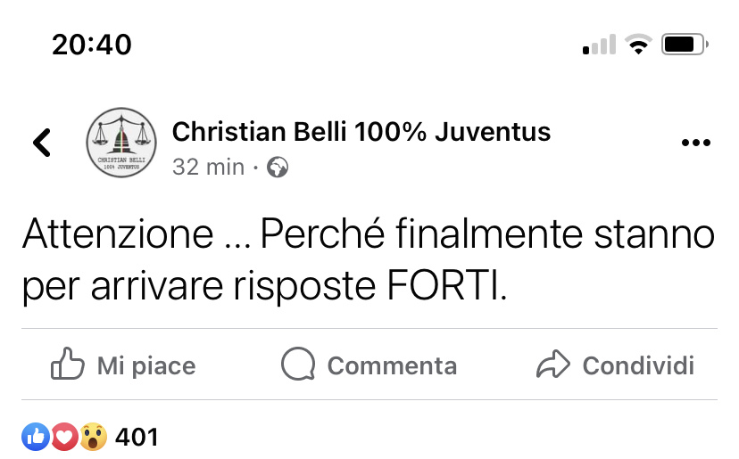
Task: Tap the speech bubble Commenta icon
Action: tap(298, 364)
